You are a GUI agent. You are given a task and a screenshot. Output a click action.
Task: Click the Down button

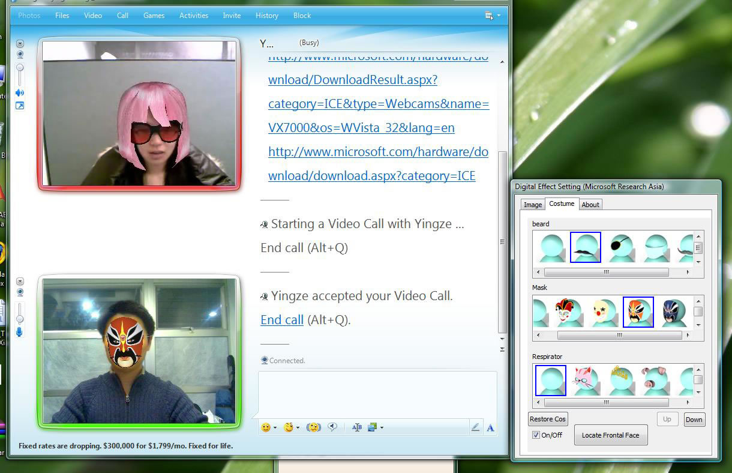pyautogui.click(x=694, y=420)
